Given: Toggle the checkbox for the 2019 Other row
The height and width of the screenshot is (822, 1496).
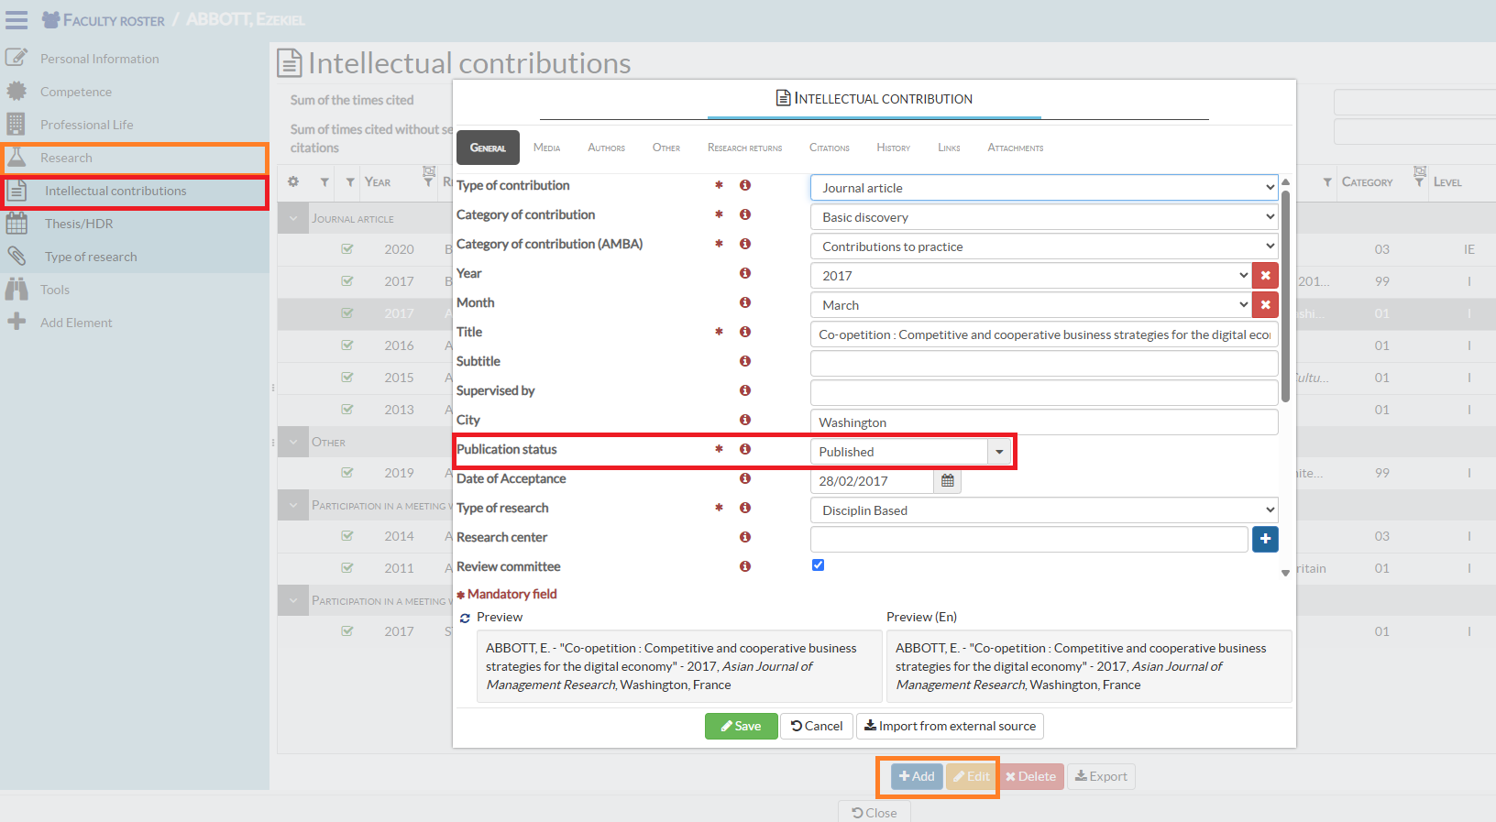Looking at the screenshot, I should [x=347, y=473].
